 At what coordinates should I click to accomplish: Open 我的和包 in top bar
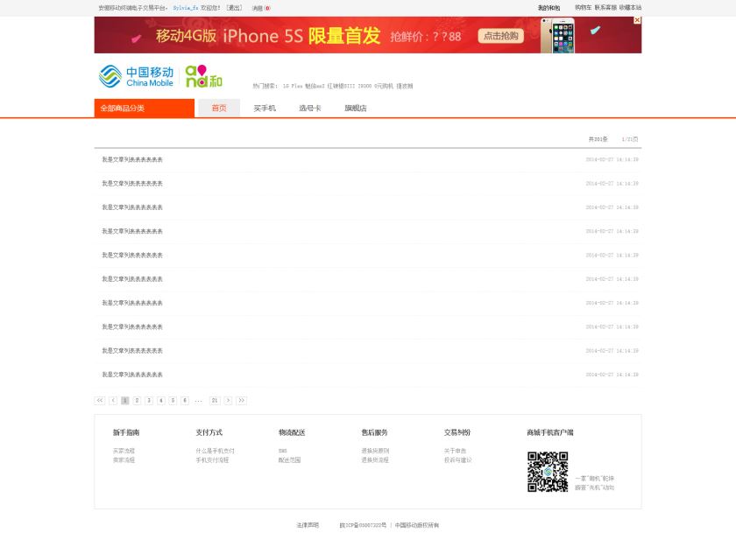pyautogui.click(x=548, y=8)
